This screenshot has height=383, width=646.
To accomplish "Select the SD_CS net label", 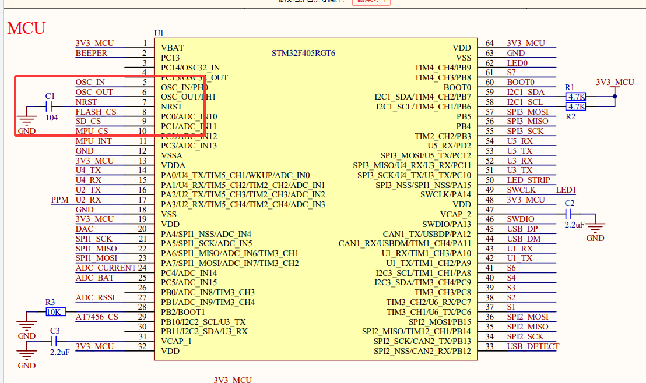I will [88, 121].
